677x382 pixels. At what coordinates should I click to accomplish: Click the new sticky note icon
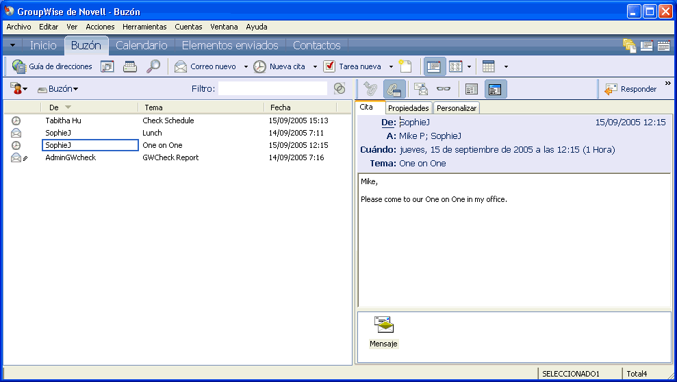[x=405, y=66]
